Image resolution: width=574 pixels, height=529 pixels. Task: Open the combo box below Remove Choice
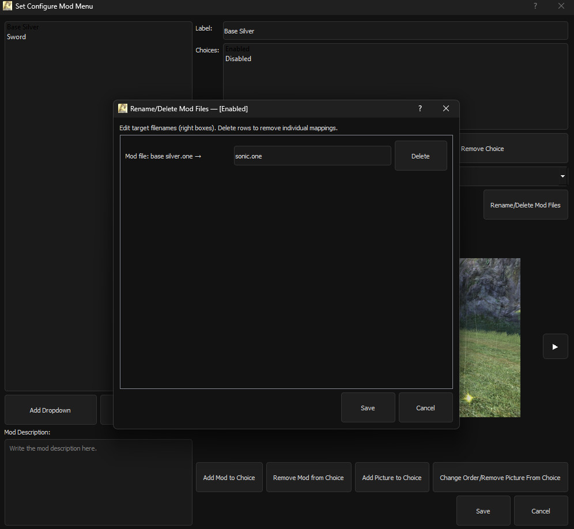[513, 176]
